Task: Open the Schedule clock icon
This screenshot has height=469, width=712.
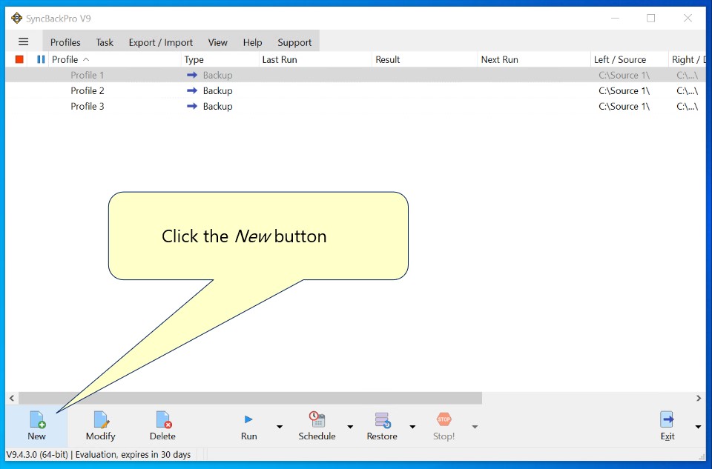Action: click(x=317, y=420)
